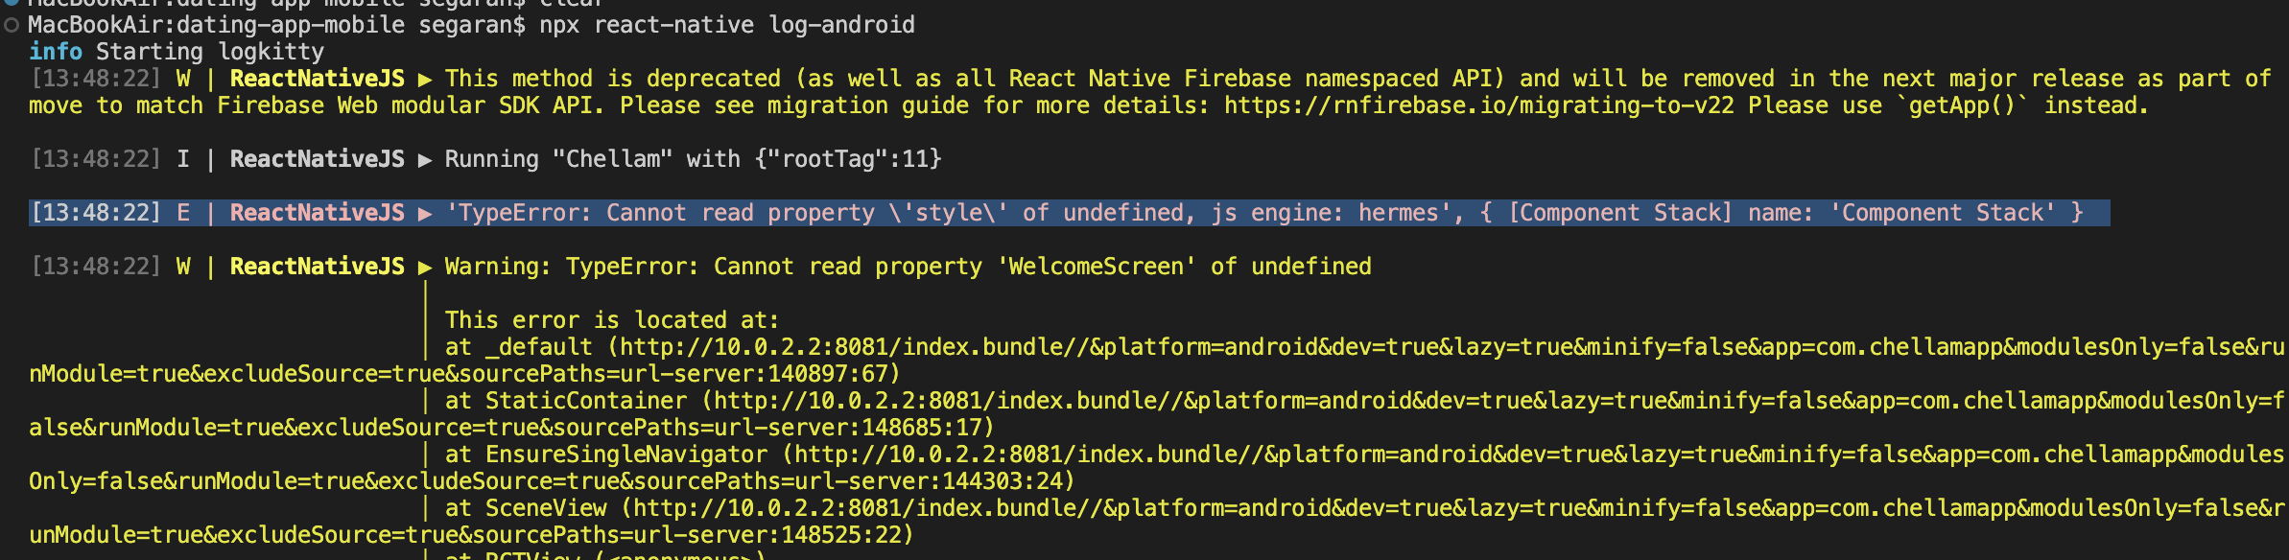Open the rnfirebase.io migrating-to-v22 link
The height and width of the screenshot is (560, 2289).
pyautogui.click(x=1478, y=105)
